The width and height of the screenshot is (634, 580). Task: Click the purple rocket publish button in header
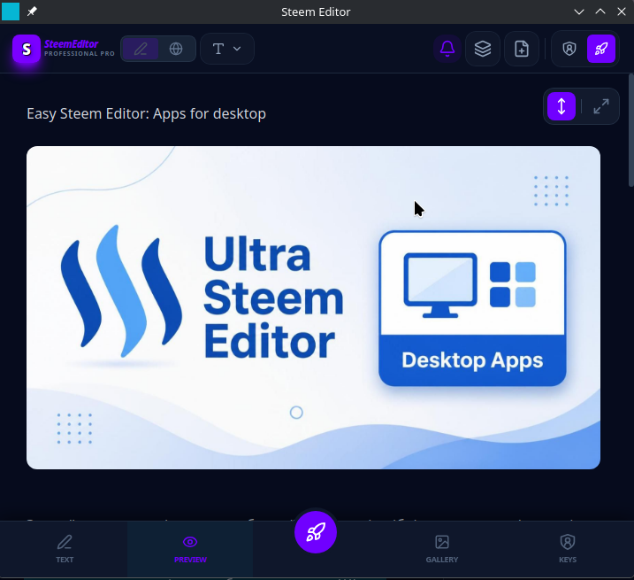601,49
